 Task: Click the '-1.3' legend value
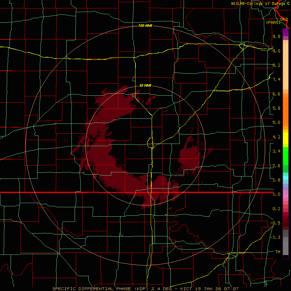(x=275, y=237)
